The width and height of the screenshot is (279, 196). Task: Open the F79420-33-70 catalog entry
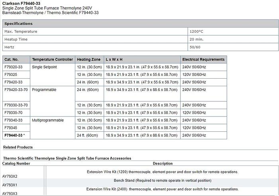pos(16,90)
